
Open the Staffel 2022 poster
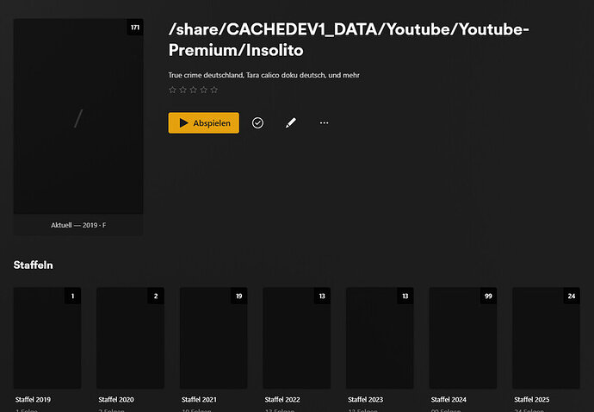pos(297,338)
